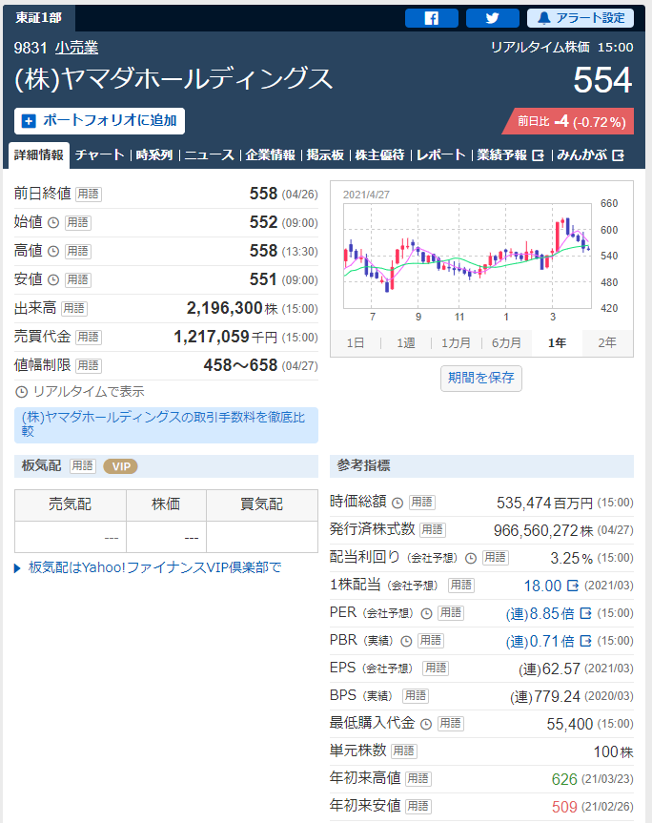Switch to the 時系列 tab

pyautogui.click(x=154, y=155)
